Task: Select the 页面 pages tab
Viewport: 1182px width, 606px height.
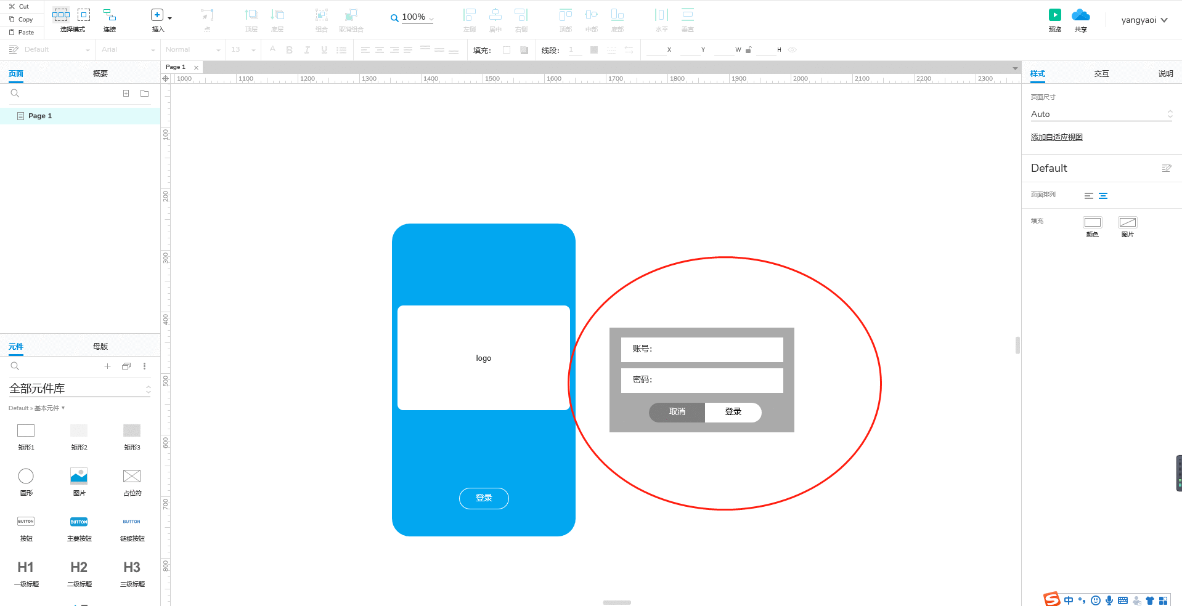Action: [x=16, y=73]
